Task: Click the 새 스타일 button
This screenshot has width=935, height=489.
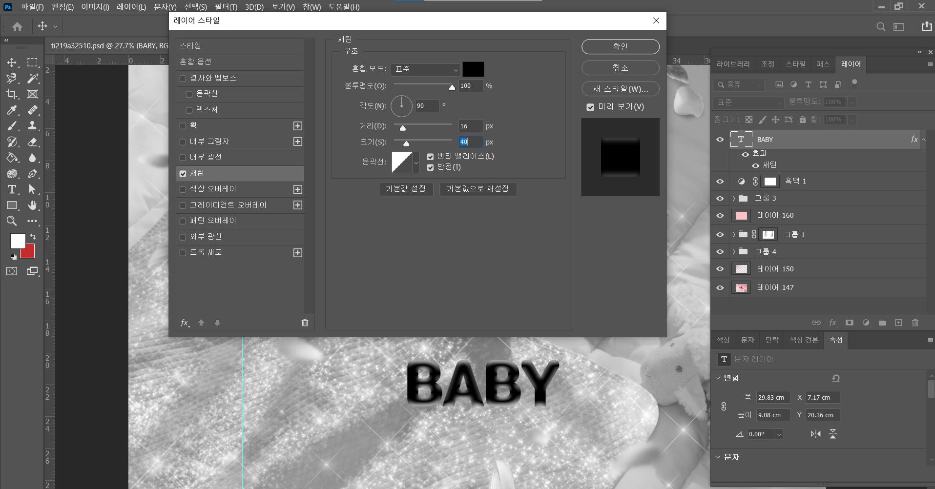Action: tap(621, 89)
